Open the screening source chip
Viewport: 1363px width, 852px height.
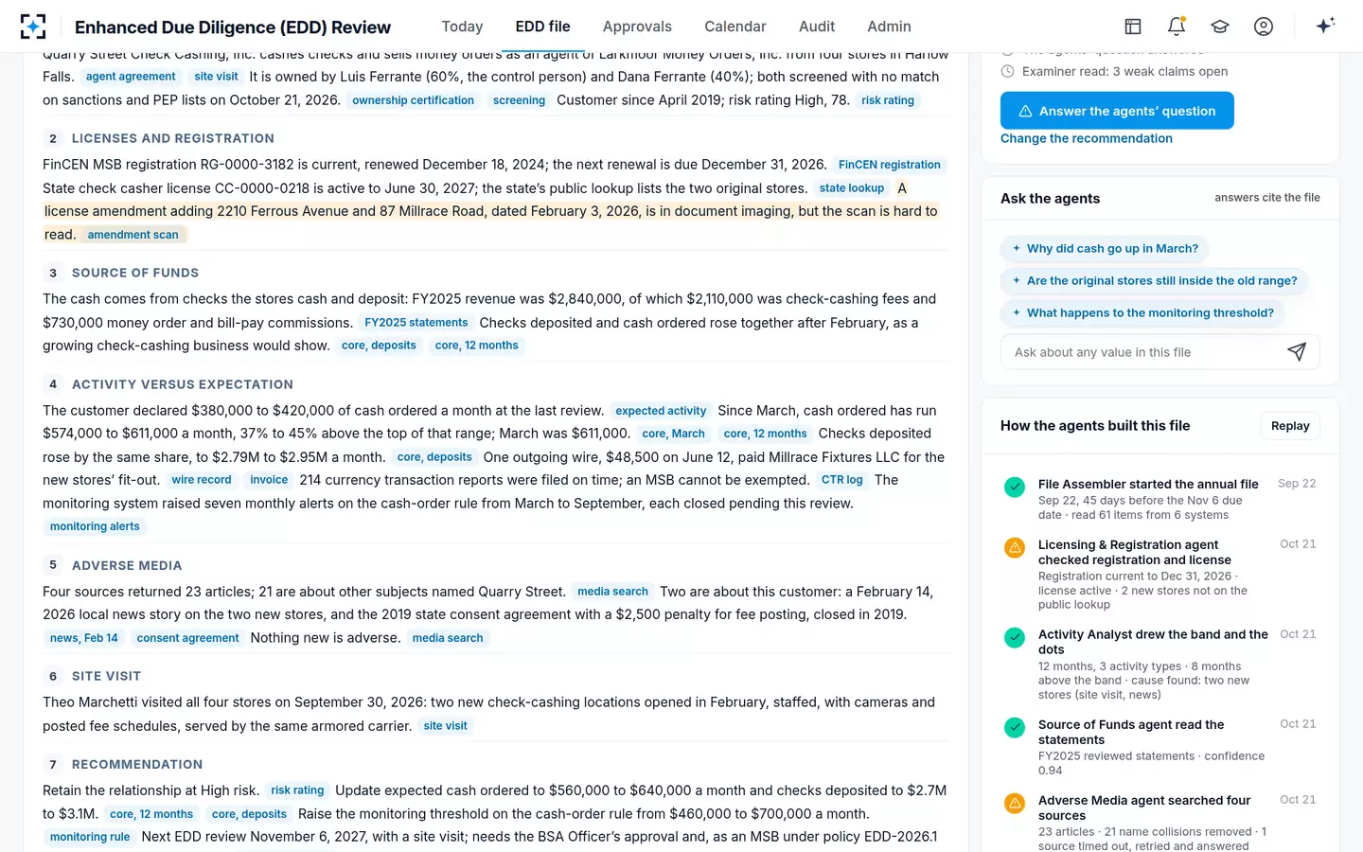[x=519, y=100]
